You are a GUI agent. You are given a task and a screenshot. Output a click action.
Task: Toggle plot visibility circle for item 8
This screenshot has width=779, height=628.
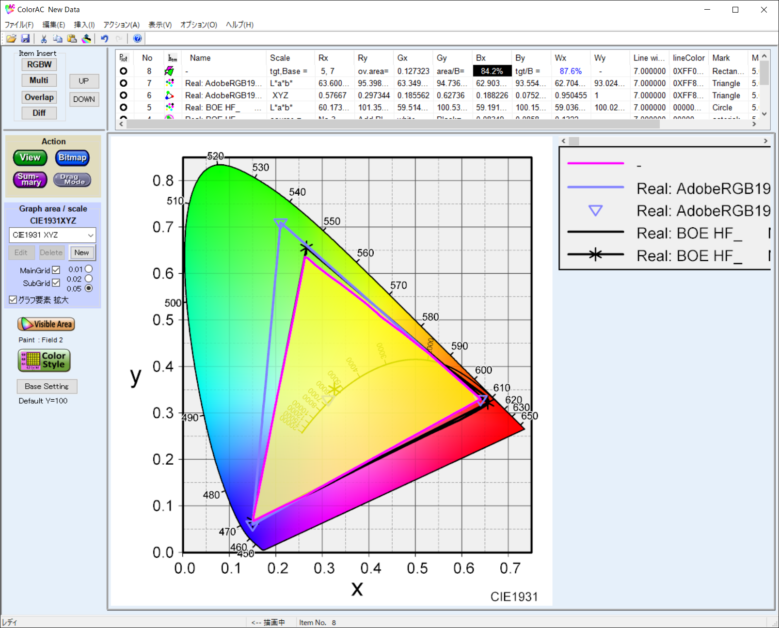124,71
